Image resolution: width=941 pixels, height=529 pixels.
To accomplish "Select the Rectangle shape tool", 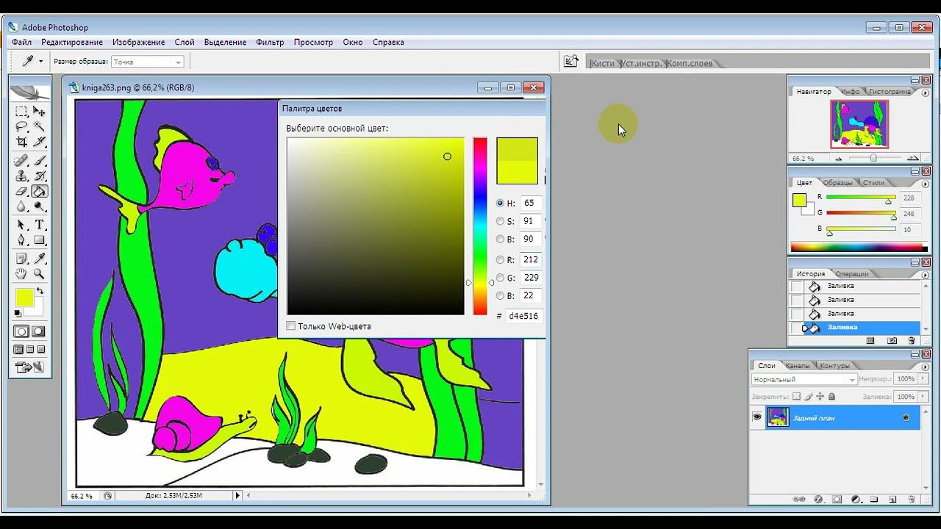I will (x=39, y=240).
